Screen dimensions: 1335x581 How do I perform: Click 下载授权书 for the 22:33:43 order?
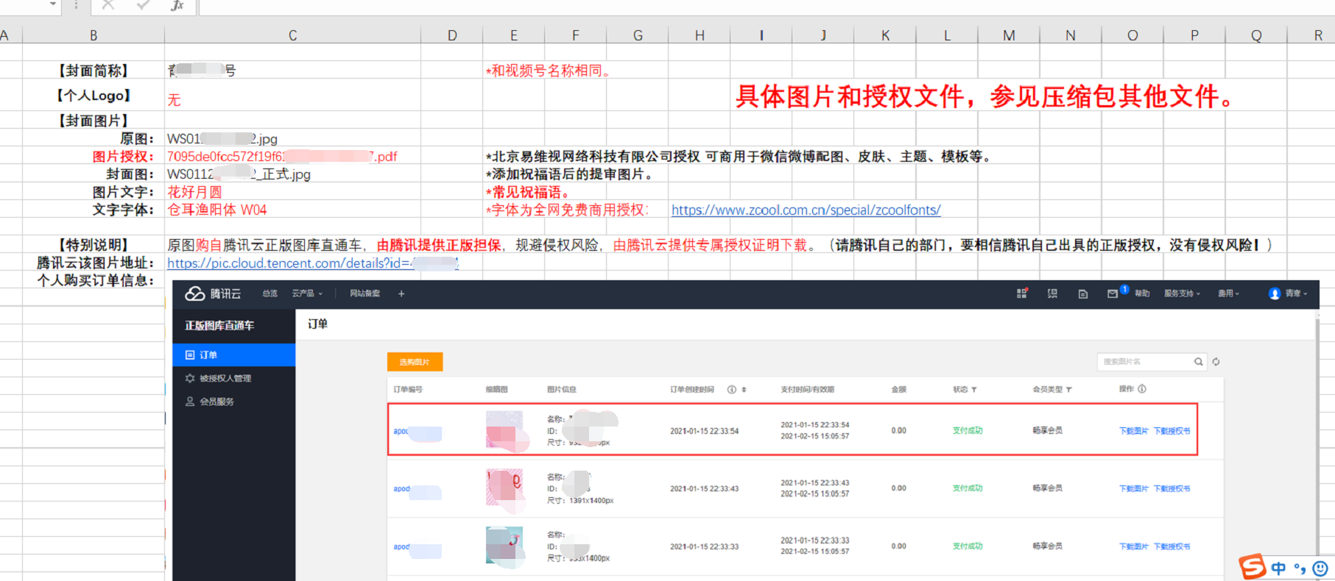[x=1172, y=488]
